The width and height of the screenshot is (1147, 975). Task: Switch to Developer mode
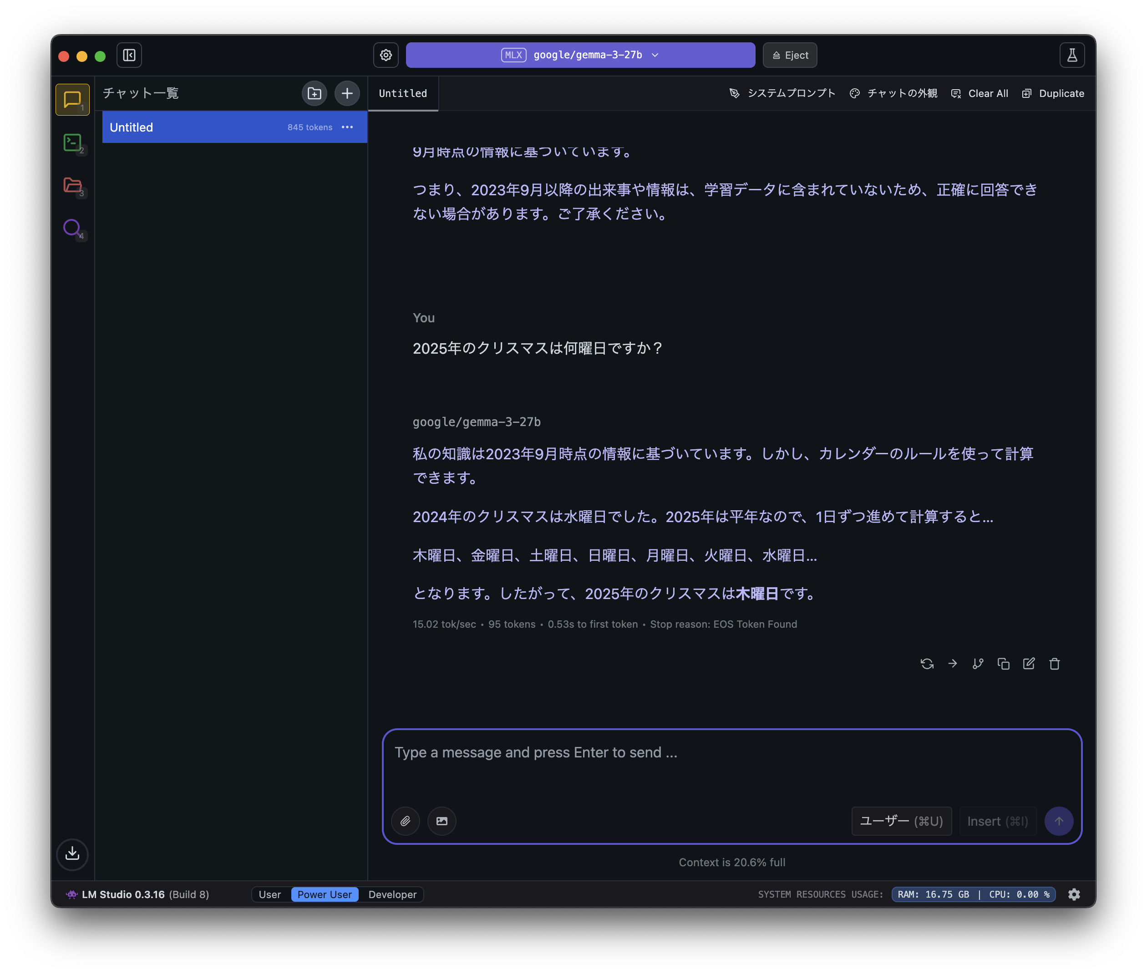392,894
